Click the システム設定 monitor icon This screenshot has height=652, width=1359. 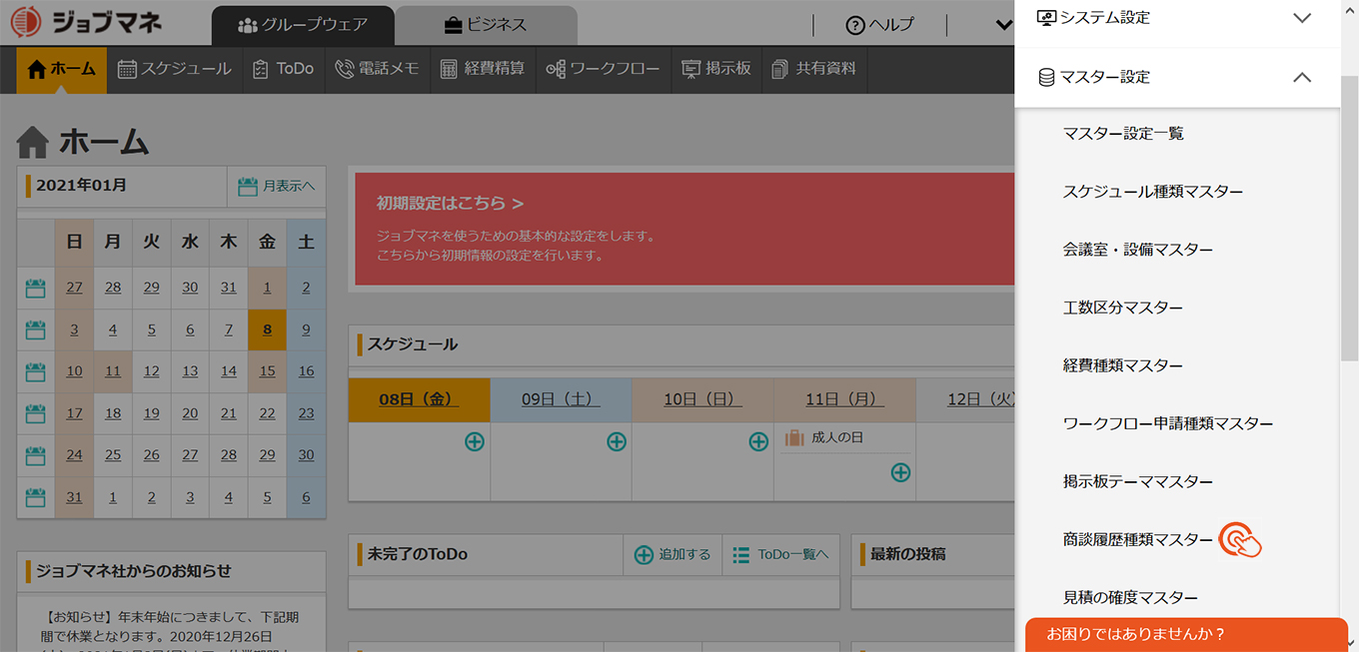click(x=1046, y=17)
